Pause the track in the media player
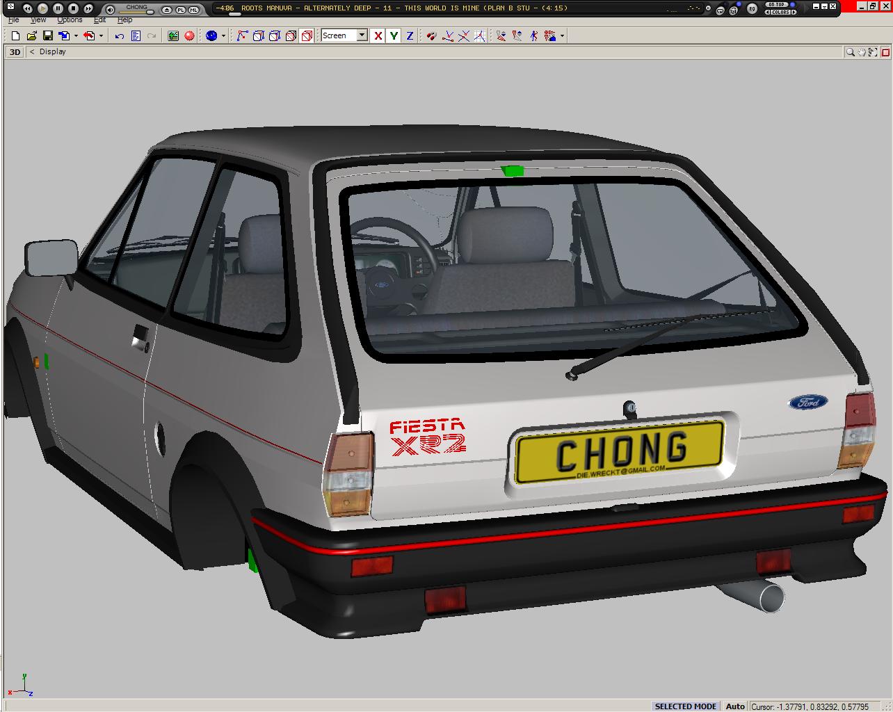Viewport: 893px width, 712px height. point(58,8)
